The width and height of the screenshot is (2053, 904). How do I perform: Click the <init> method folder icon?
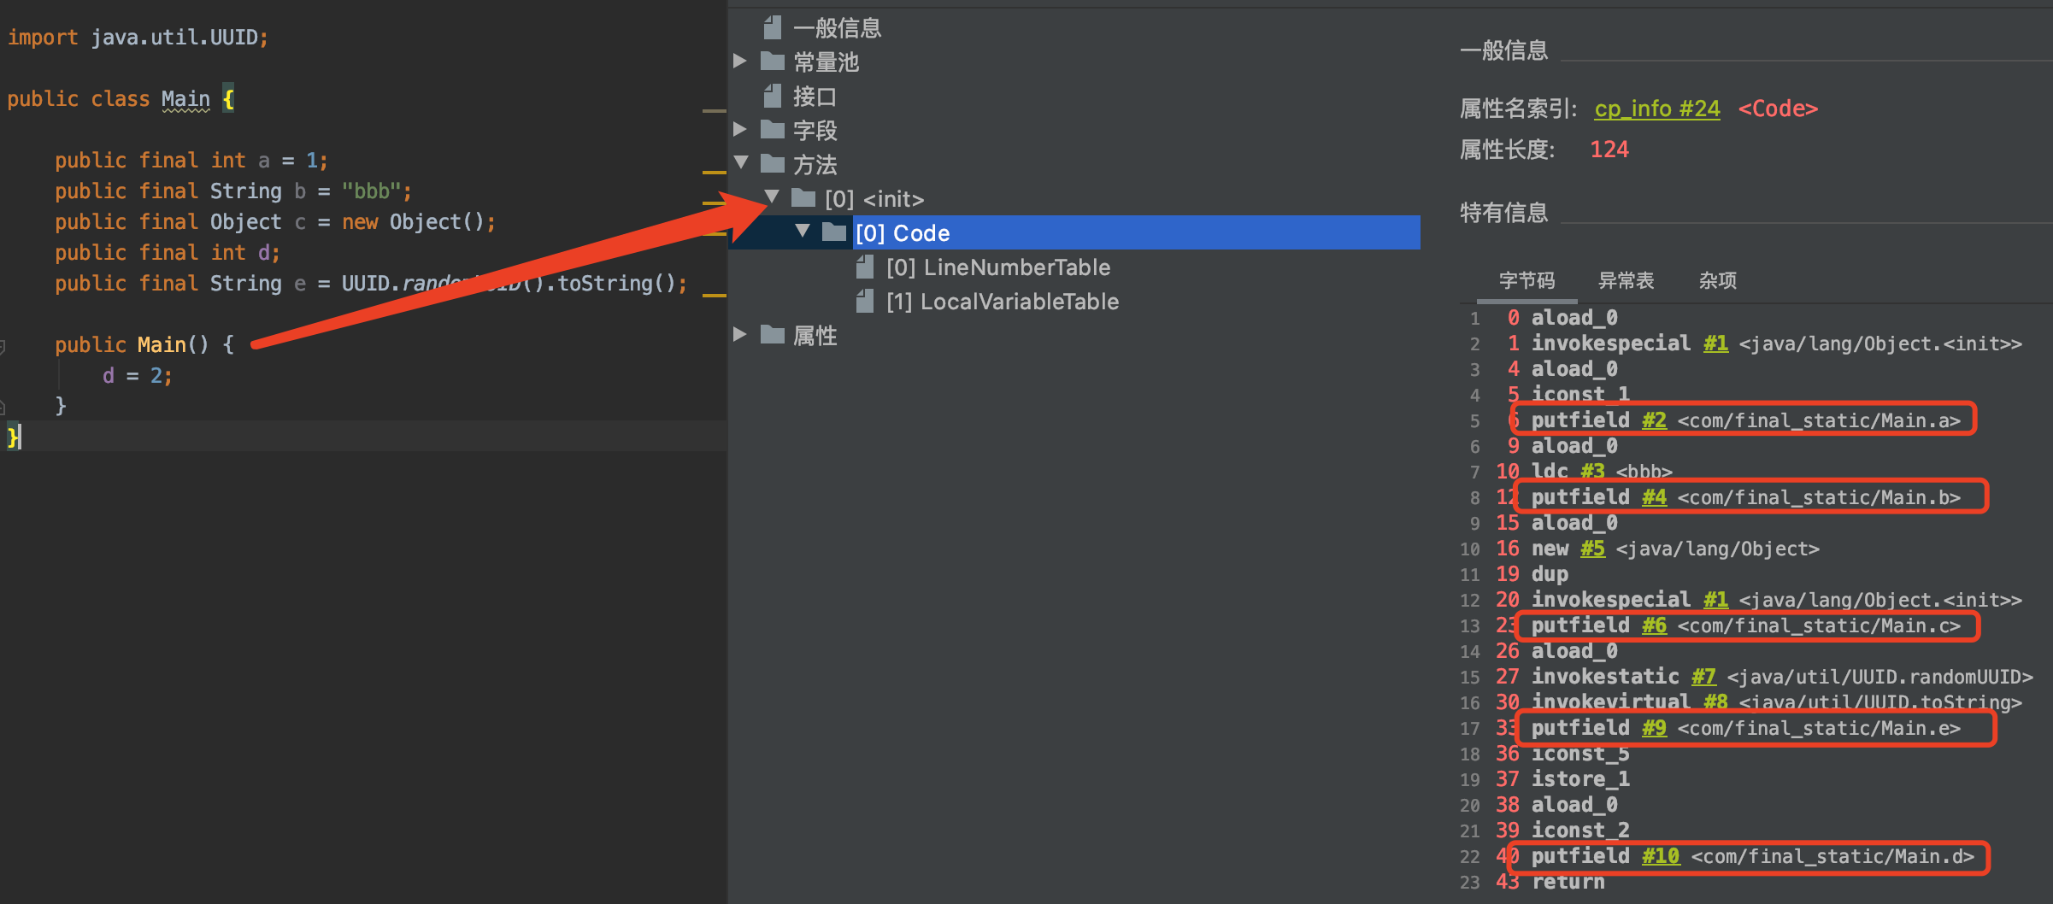click(x=803, y=198)
